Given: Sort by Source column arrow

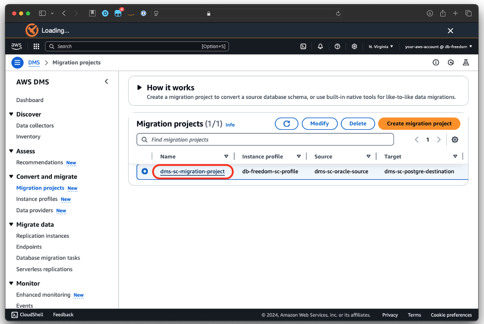Looking at the screenshot, I should click(368, 157).
